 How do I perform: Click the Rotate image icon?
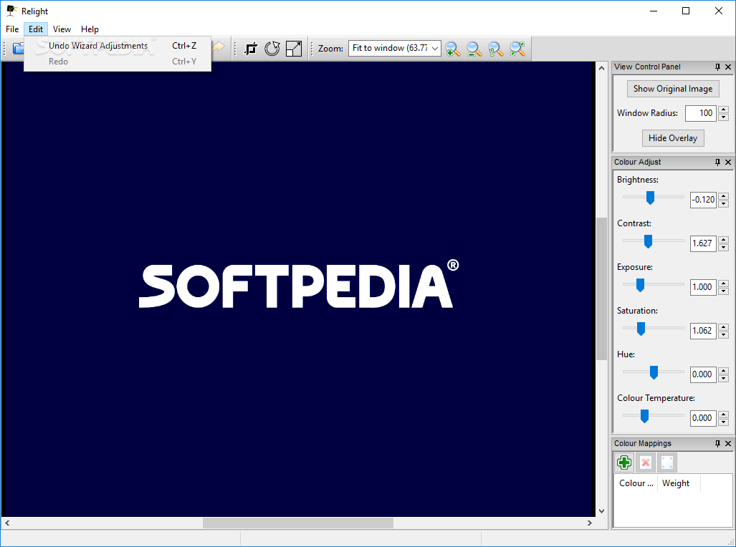click(272, 48)
